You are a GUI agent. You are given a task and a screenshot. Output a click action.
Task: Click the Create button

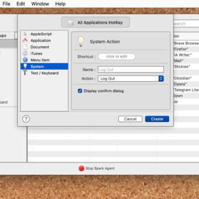pos(157,119)
